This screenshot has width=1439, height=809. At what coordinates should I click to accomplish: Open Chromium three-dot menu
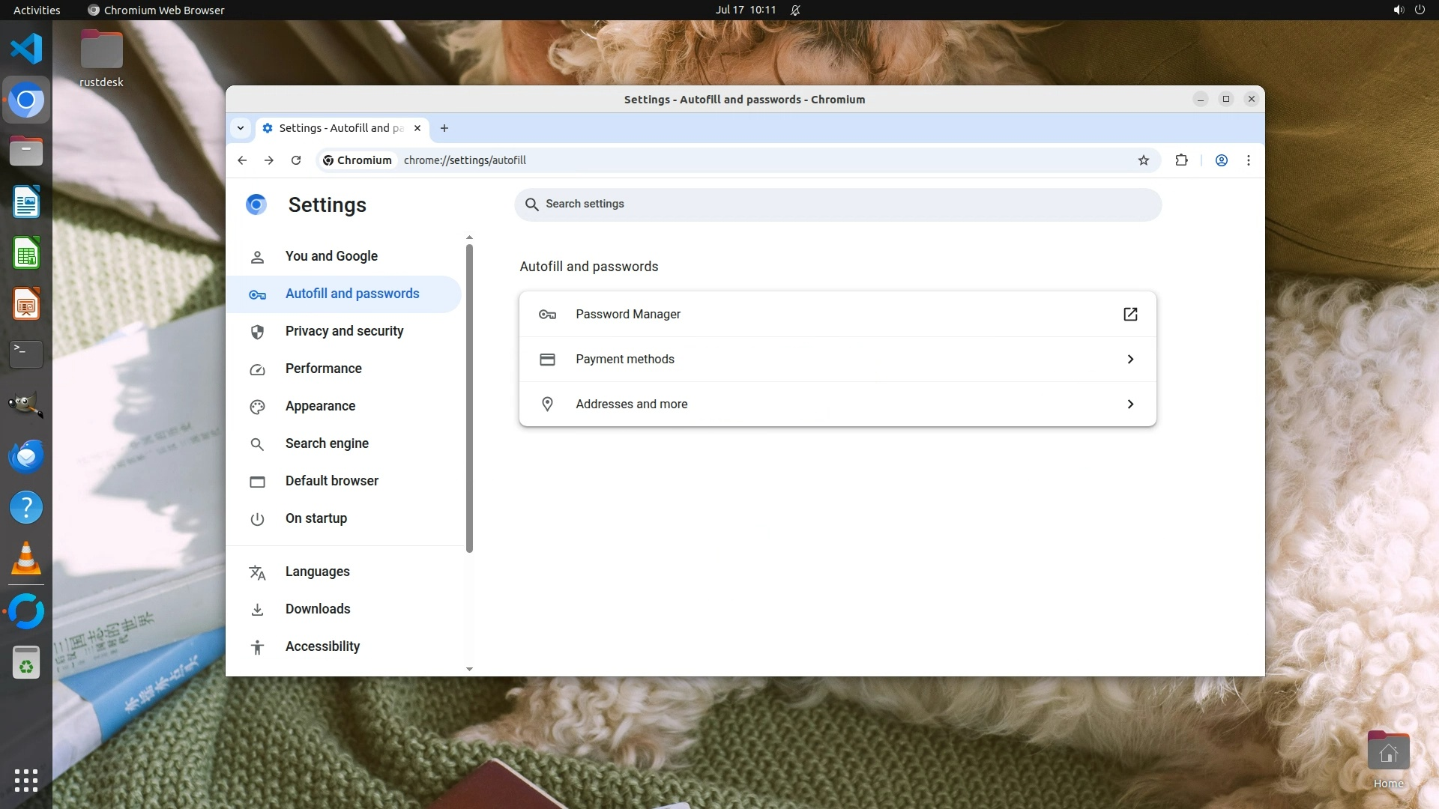click(x=1248, y=160)
